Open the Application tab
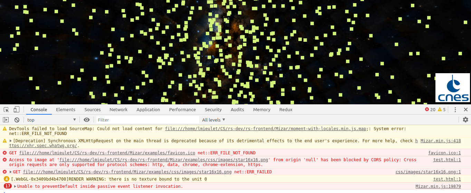The height and width of the screenshot is (193, 471). tap(148, 109)
